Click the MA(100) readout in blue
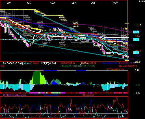 pyautogui.click(x=110, y=63)
